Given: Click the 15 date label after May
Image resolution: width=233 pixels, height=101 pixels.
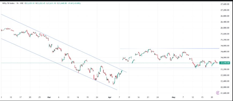Looking at the screenshot, I should (x=202, y=98).
